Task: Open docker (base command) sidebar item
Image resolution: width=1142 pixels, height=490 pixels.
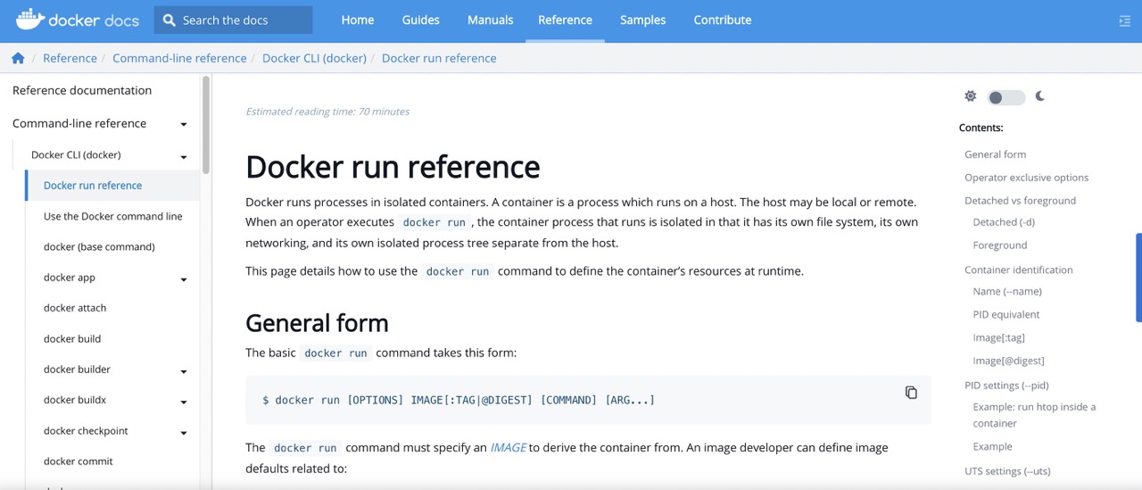Action: click(99, 246)
